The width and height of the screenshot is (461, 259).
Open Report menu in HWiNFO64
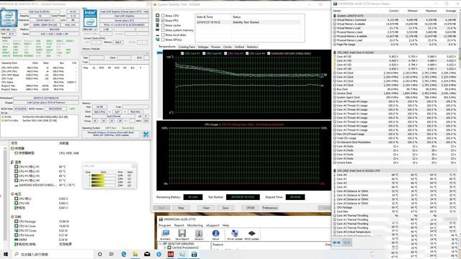pyautogui.click(x=179, y=225)
